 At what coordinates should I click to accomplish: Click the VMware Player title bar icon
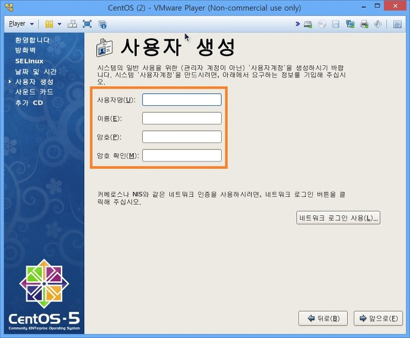tap(9, 7)
